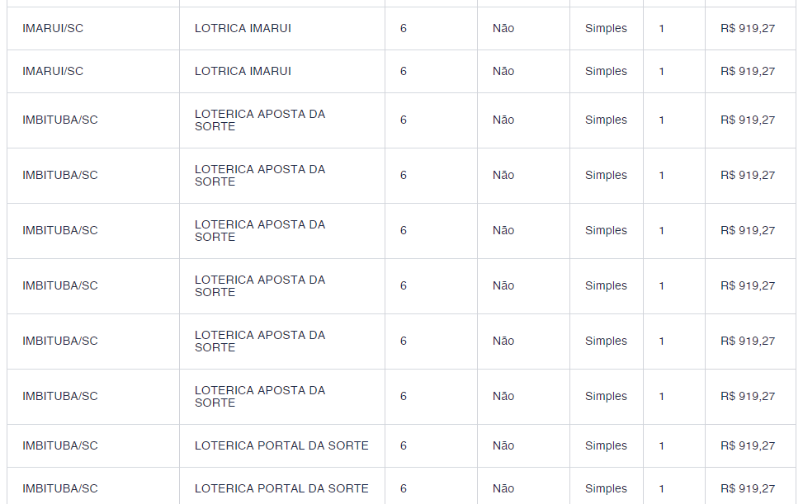This screenshot has height=504, width=803.
Task: Select the last LOTERICA APOSTA DA SORTE cell
Action: pos(260,396)
